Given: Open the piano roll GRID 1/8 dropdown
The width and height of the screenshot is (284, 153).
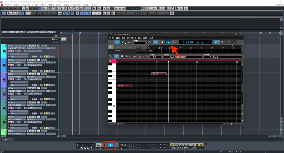Looking at the screenshot, I should (156, 57).
